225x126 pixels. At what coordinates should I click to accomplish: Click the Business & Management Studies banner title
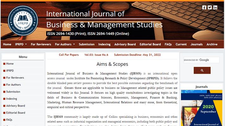pos(104,25)
